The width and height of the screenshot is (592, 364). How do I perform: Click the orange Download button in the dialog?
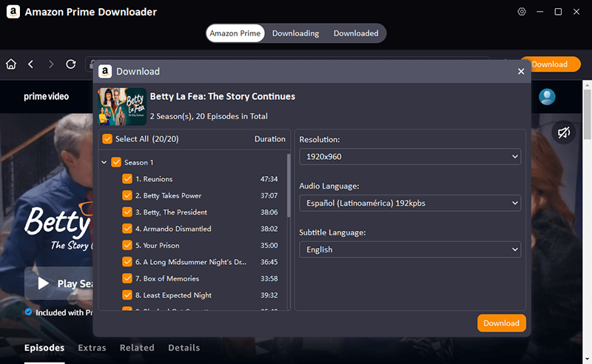[502, 323]
